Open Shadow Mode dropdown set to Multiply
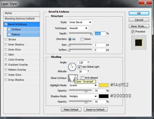The image size is (154, 119). [83, 96]
